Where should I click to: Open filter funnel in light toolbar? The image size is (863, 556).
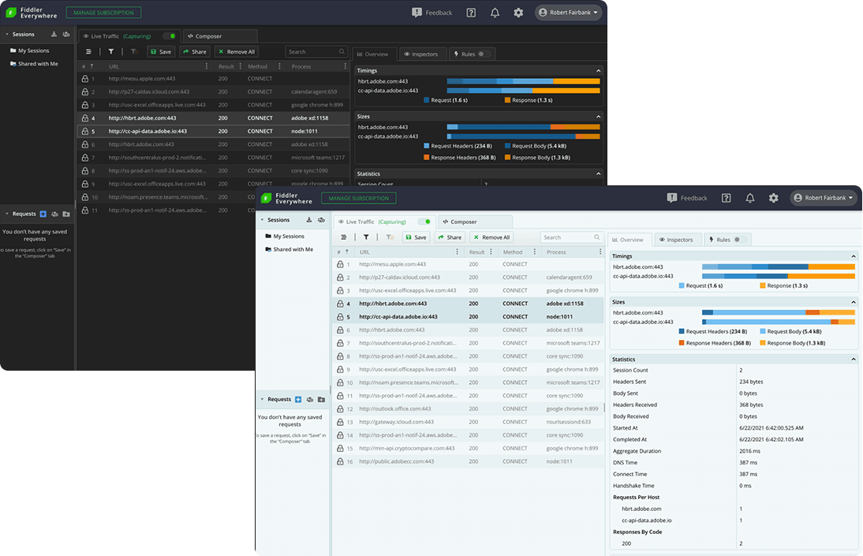366,237
